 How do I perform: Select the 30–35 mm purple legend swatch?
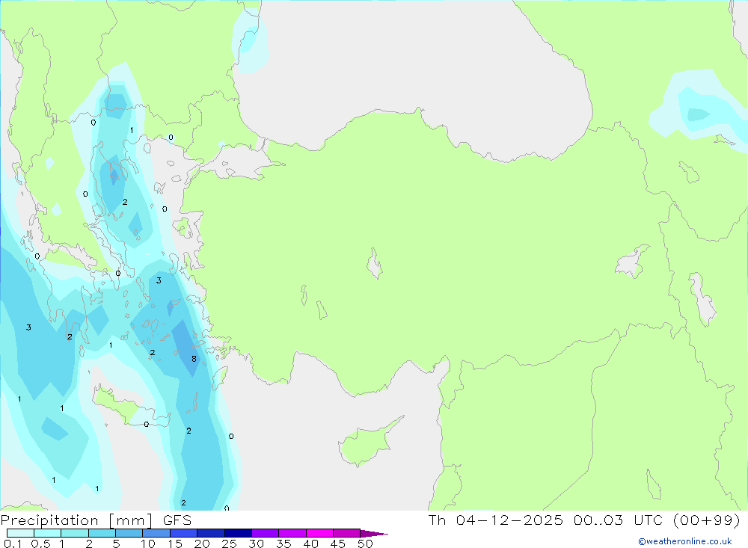pyautogui.click(x=266, y=533)
